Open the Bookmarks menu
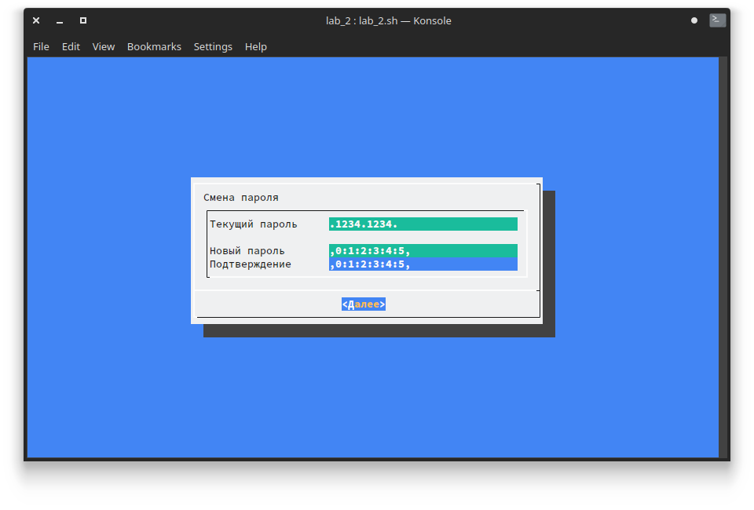The height and width of the screenshot is (510, 754). tap(154, 46)
